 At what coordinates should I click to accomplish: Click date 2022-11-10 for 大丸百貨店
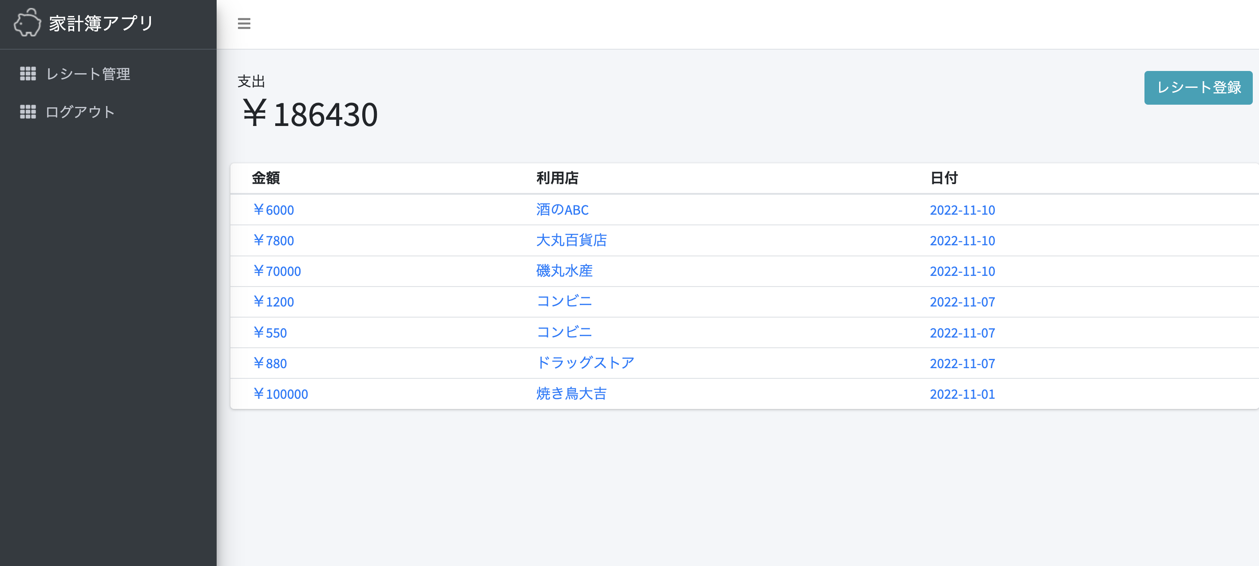point(962,240)
